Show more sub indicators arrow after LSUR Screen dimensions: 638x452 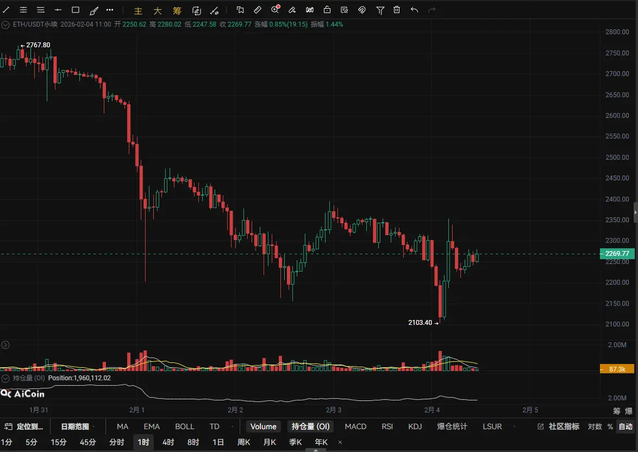pos(514,426)
